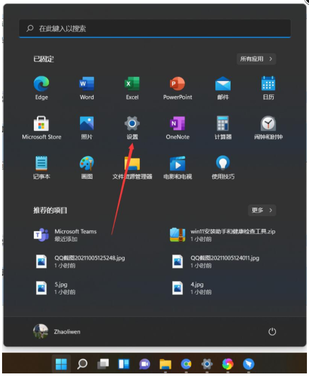Image resolution: width=309 pixels, height=376 pixels.
Task: Launch Word from pinned apps
Action: point(87,88)
